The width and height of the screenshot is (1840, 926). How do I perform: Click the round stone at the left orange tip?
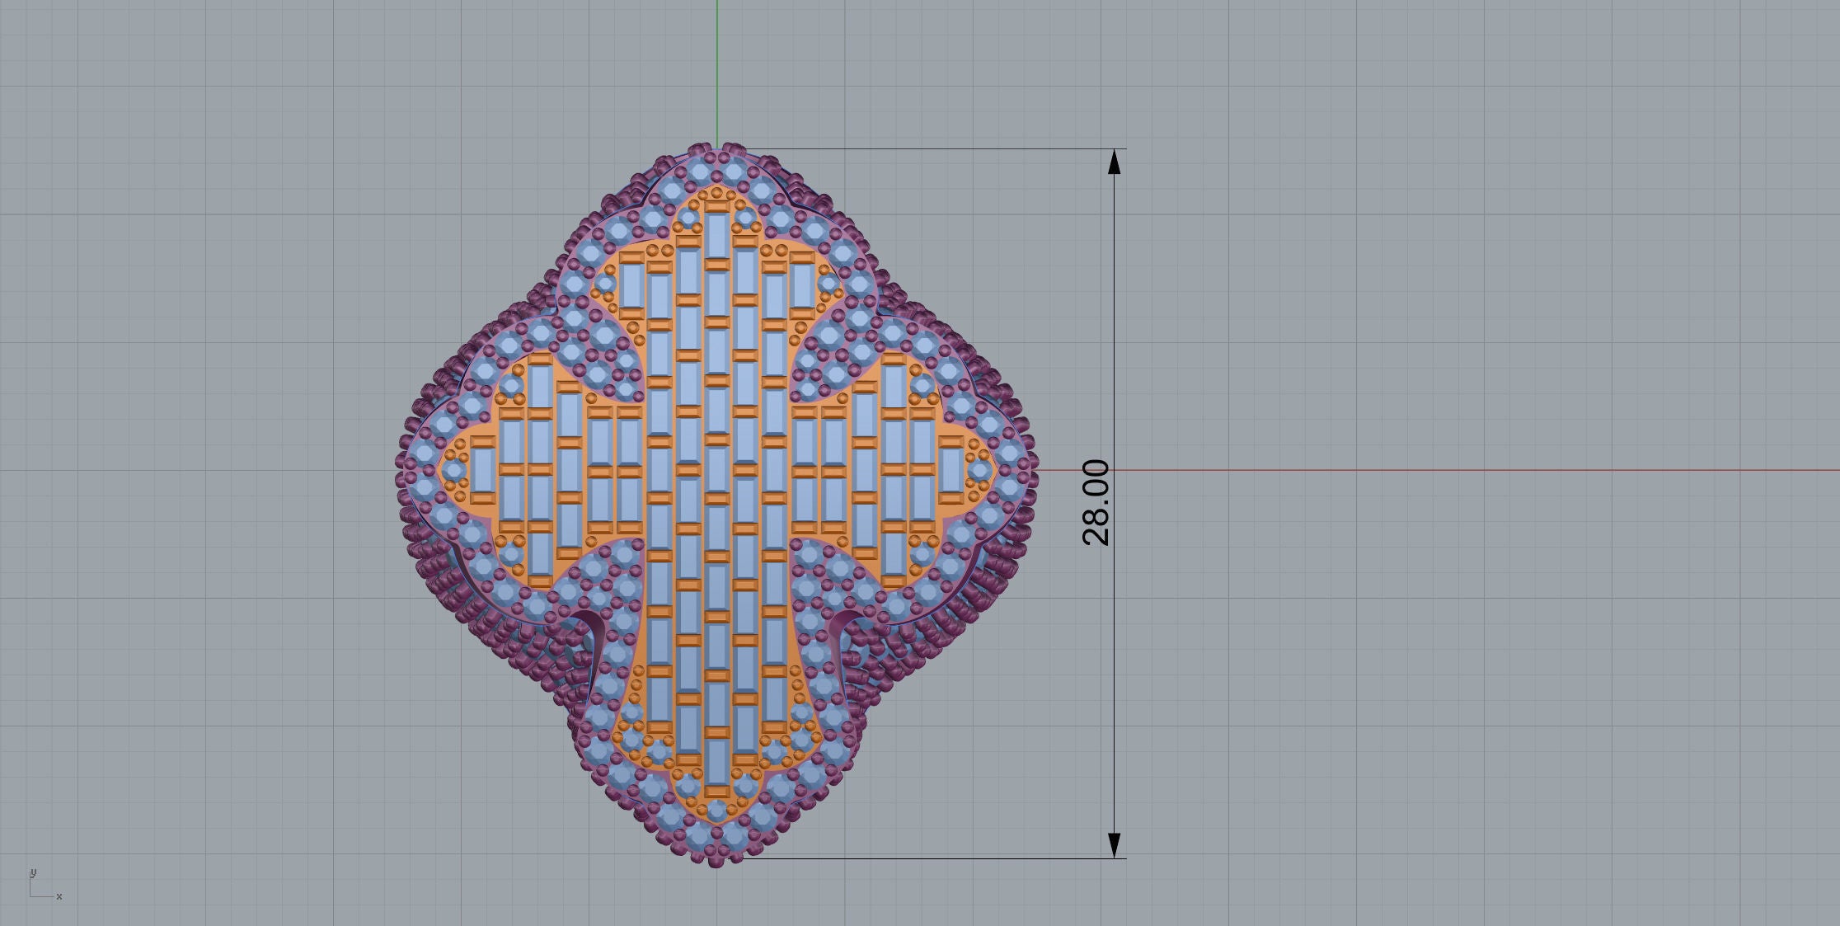(x=453, y=471)
